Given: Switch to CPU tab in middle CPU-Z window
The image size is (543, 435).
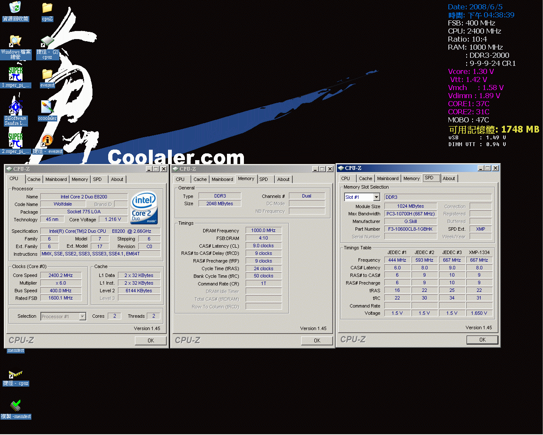Looking at the screenshot, I should pos(180,179).
